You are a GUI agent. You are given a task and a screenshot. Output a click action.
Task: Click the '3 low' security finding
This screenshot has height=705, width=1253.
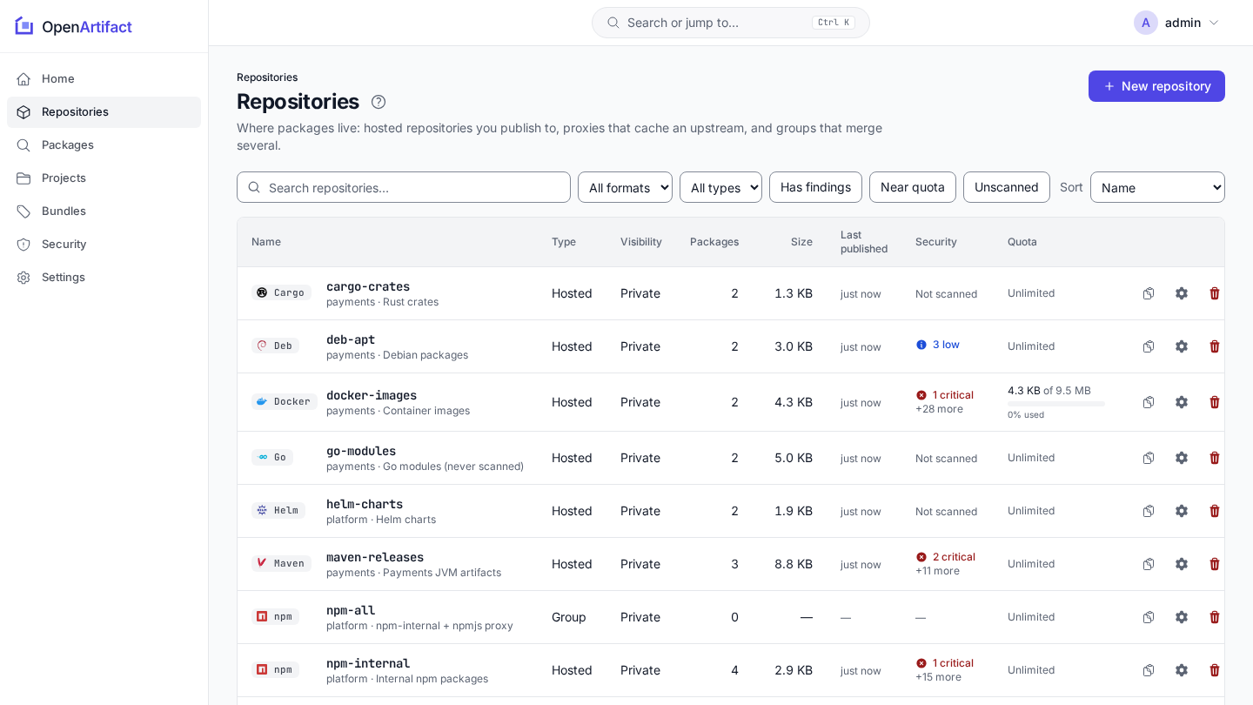[x=938, y=345]
